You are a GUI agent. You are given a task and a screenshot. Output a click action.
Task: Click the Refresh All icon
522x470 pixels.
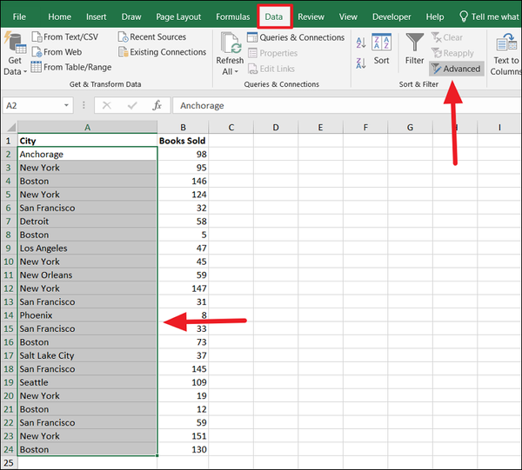tap(230, 43)
